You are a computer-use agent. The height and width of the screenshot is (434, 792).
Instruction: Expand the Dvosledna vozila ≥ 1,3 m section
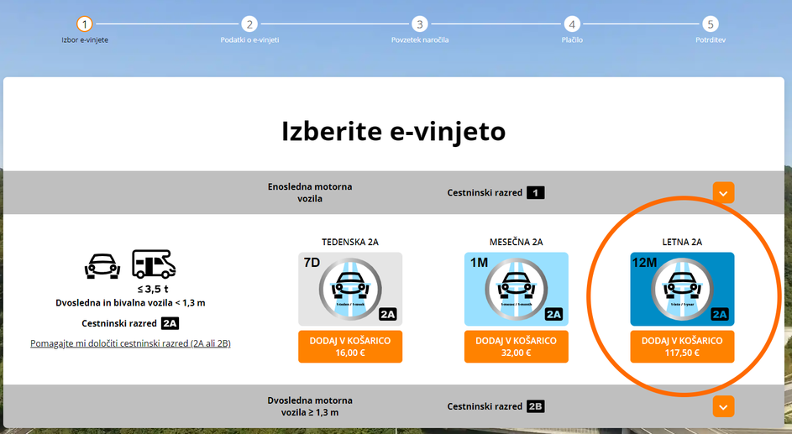pos(723,406)
